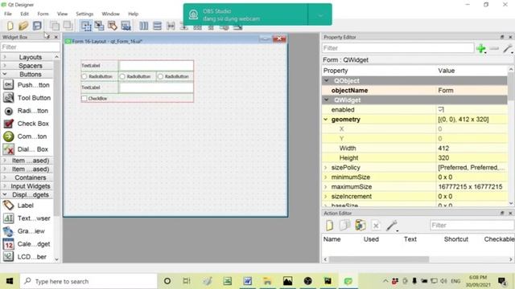The image size is (515, 289).
Task: Apply Lay Out Vertically from the toolbar
Action: (158, 26)
